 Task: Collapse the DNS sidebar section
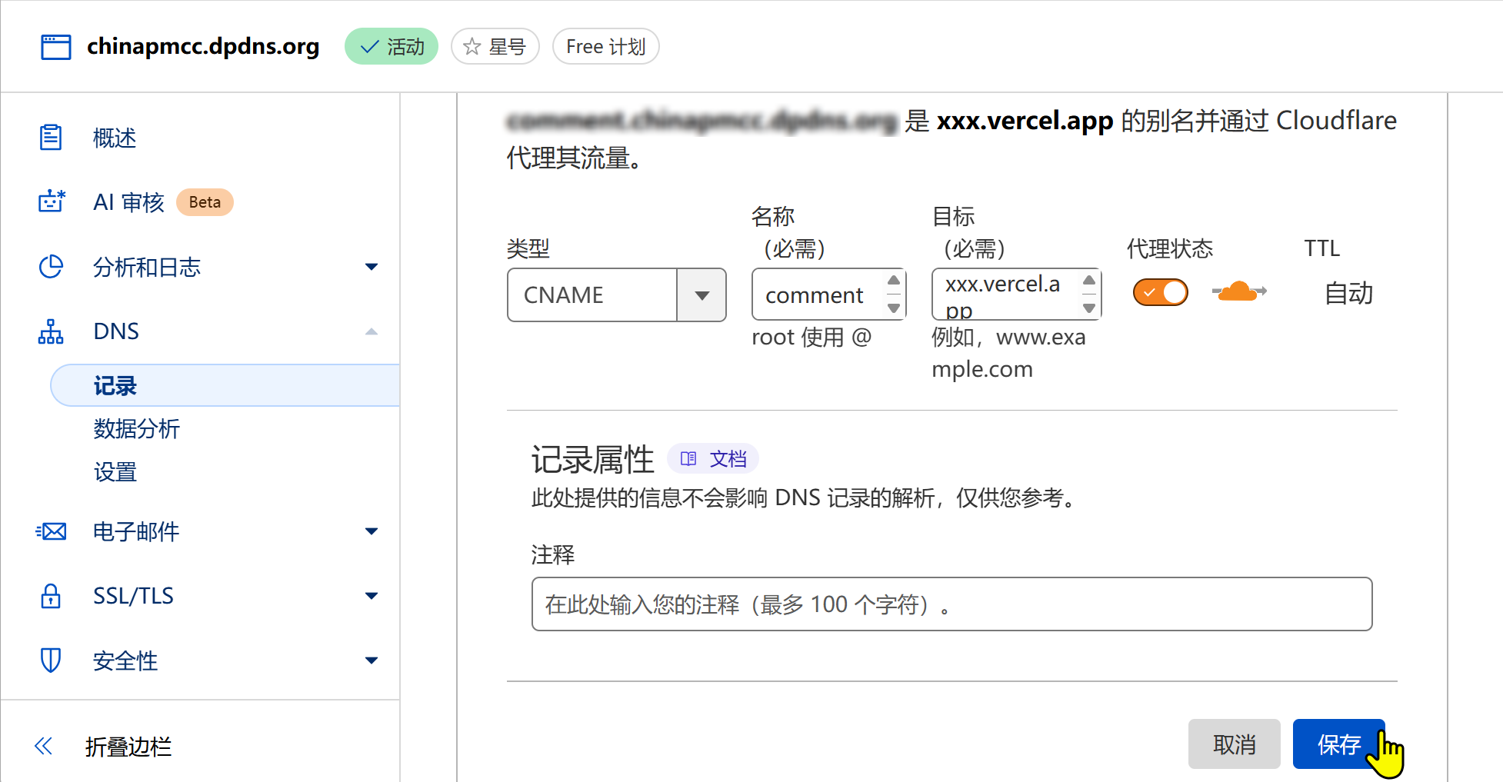point(371,331)
